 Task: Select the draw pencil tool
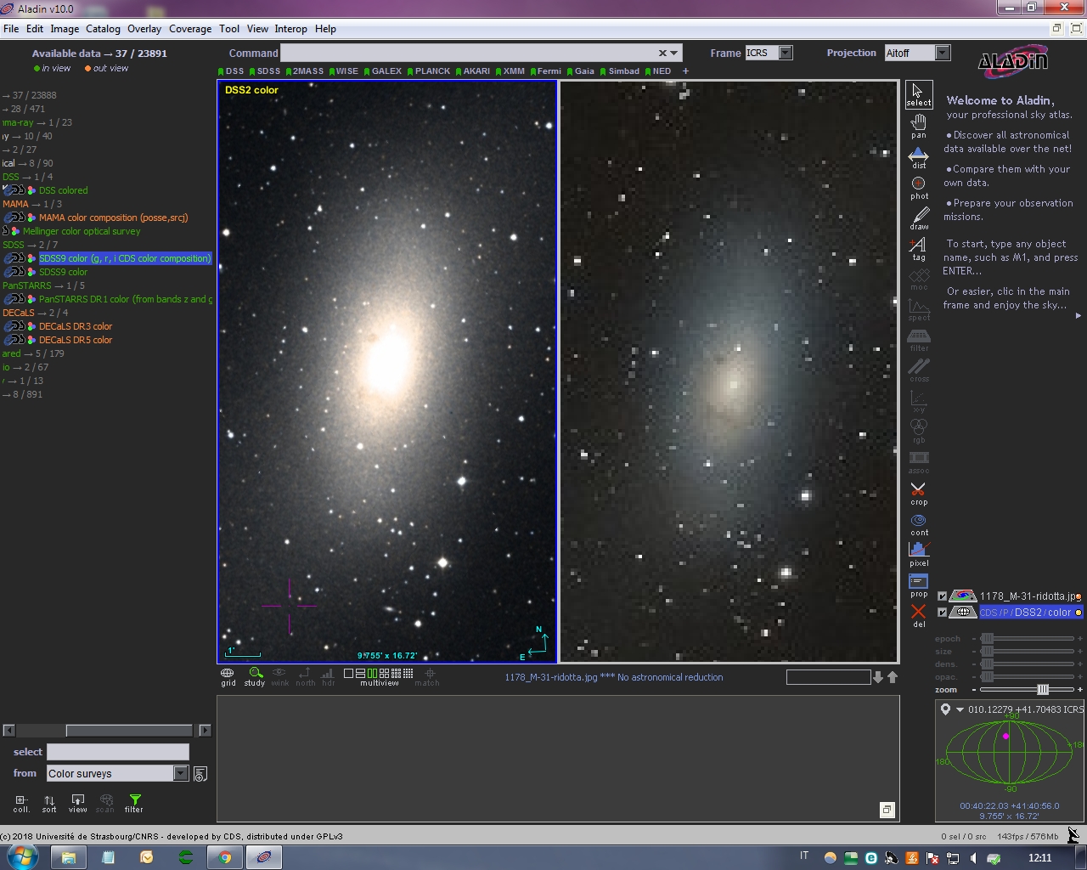[919, 218]
